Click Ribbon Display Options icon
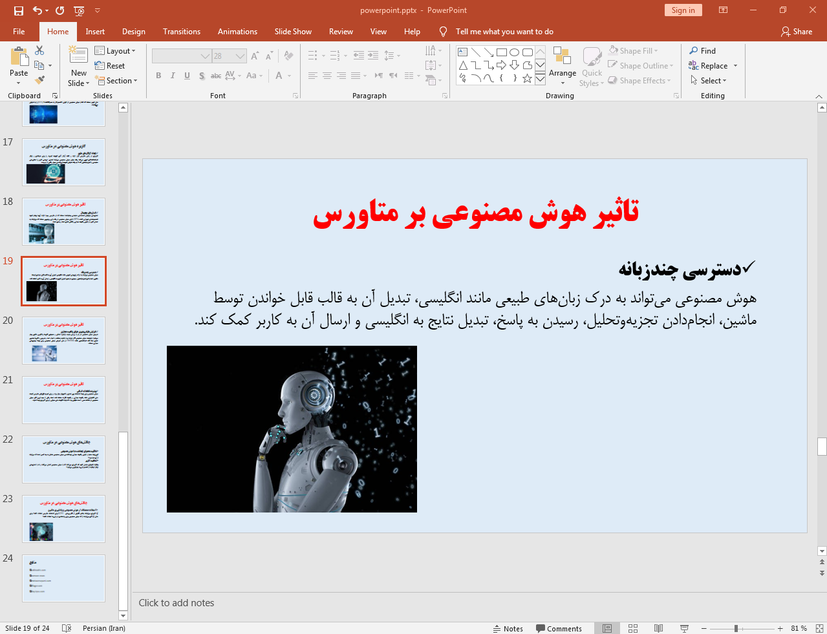The image size is (827, 634). pos(724,10)
